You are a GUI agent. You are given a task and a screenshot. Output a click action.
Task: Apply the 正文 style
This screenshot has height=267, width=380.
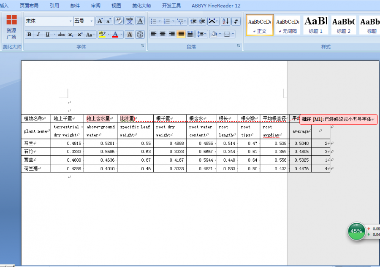click(260, 25)
